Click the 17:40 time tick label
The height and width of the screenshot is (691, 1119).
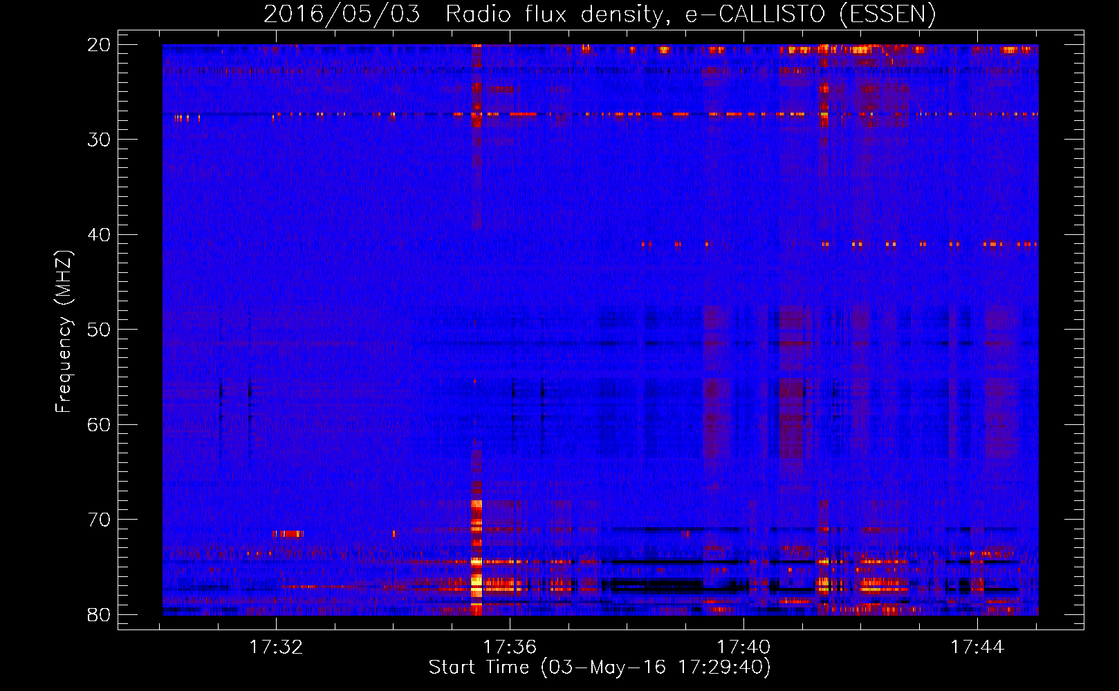tap(743, 647)
